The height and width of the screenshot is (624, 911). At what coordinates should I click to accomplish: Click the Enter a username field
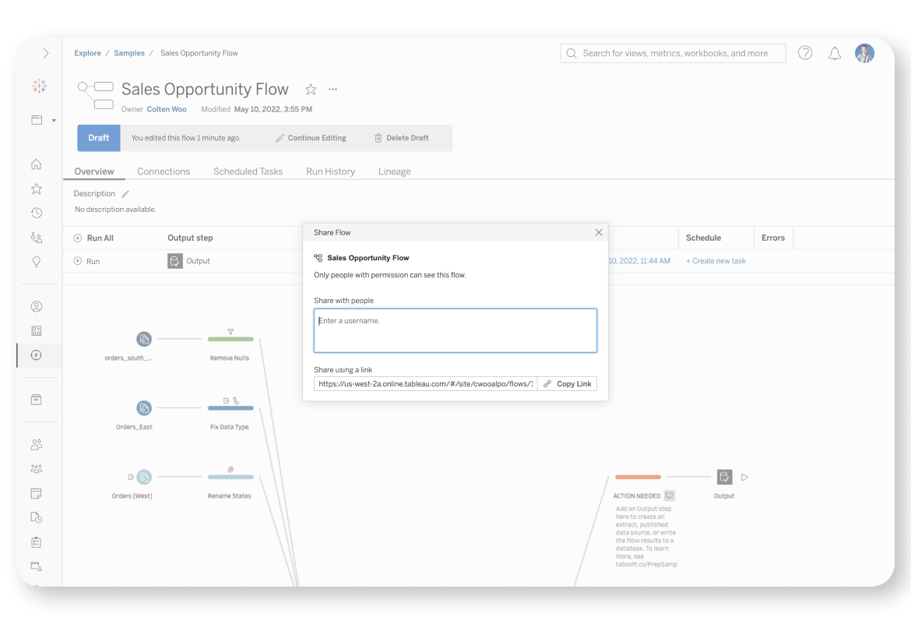pos(455,330)
